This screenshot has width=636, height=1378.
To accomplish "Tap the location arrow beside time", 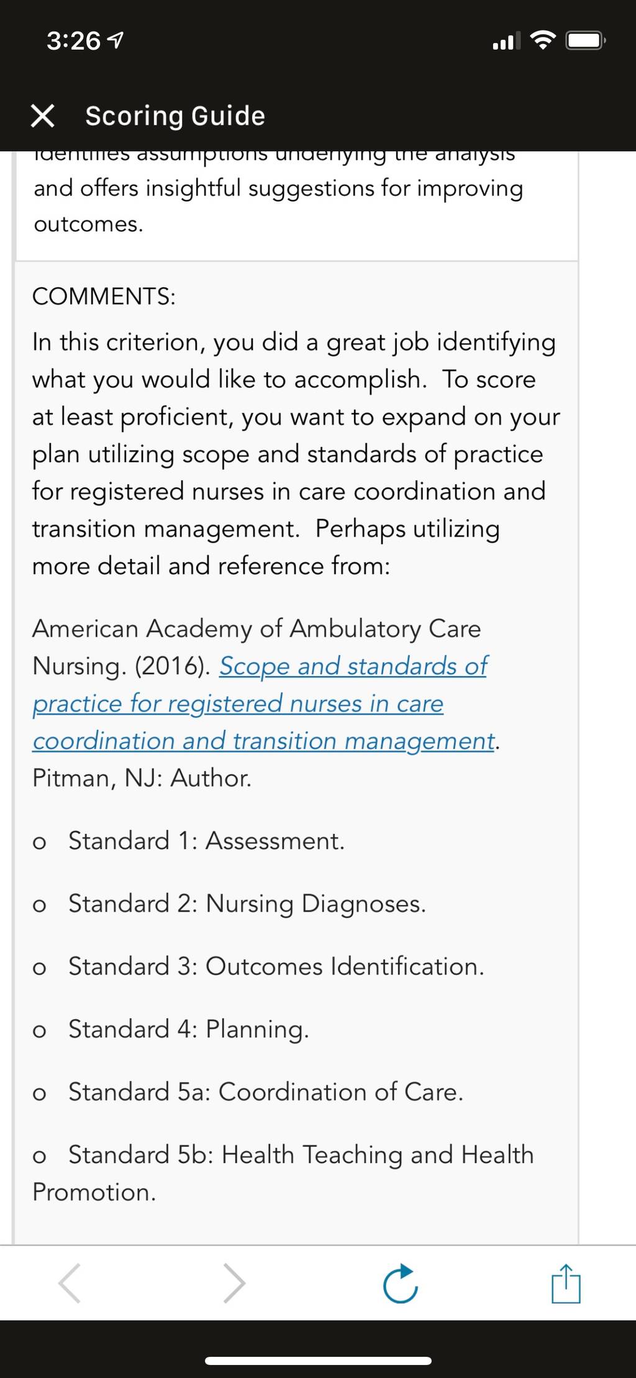I will coord(116,41).
